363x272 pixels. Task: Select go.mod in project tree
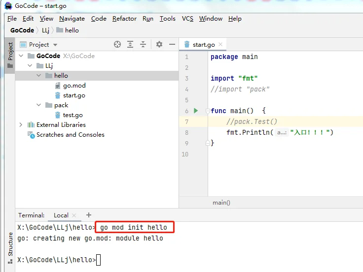(74, 86)
